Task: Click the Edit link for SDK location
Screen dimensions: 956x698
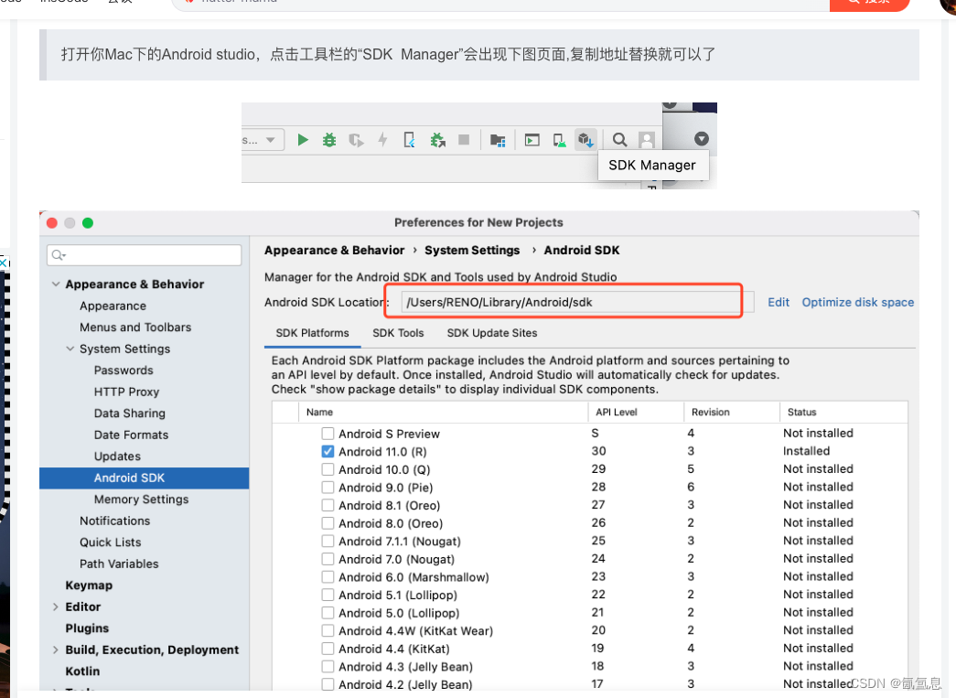Action: [778, 303]
